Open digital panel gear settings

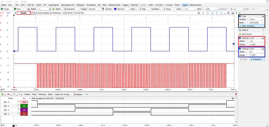point(232,98)
